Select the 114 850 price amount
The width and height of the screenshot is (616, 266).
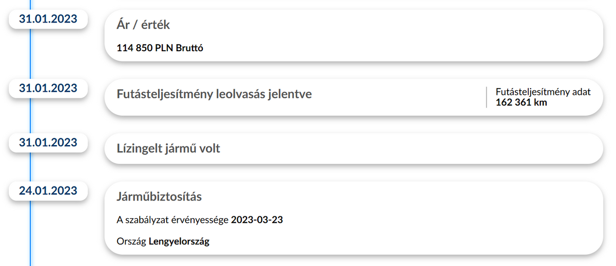[136, 48]
